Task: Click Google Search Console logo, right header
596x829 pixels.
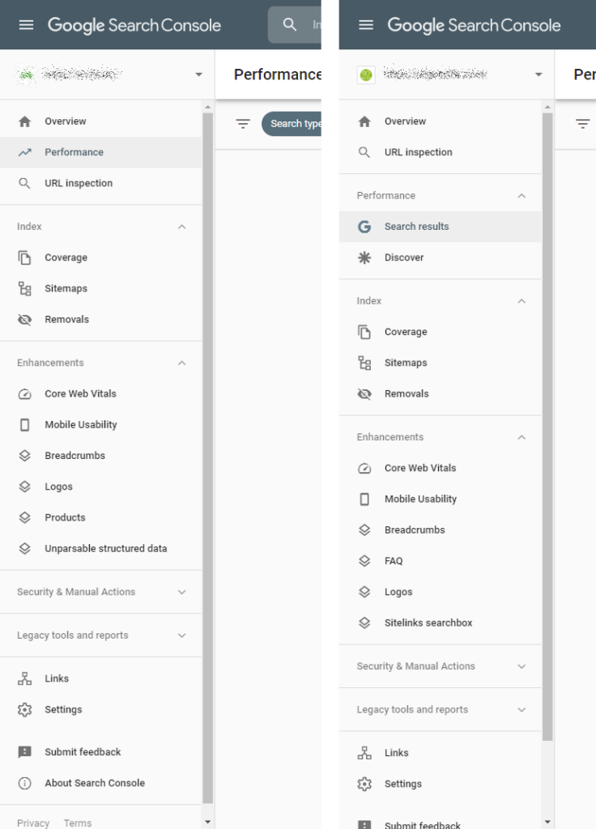Action: pyautogui.click(x=474, y=25)
